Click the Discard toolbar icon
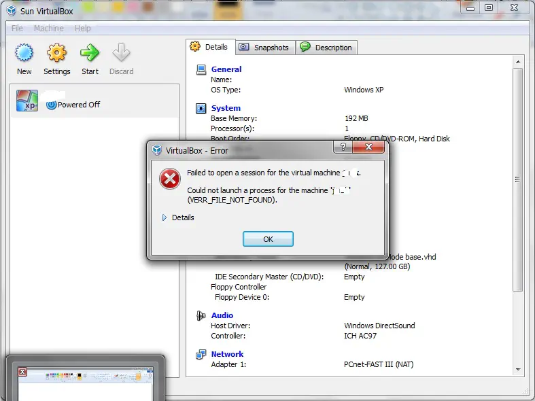The width and height of the screenshot is (535, 401). (x=121, y=53)
